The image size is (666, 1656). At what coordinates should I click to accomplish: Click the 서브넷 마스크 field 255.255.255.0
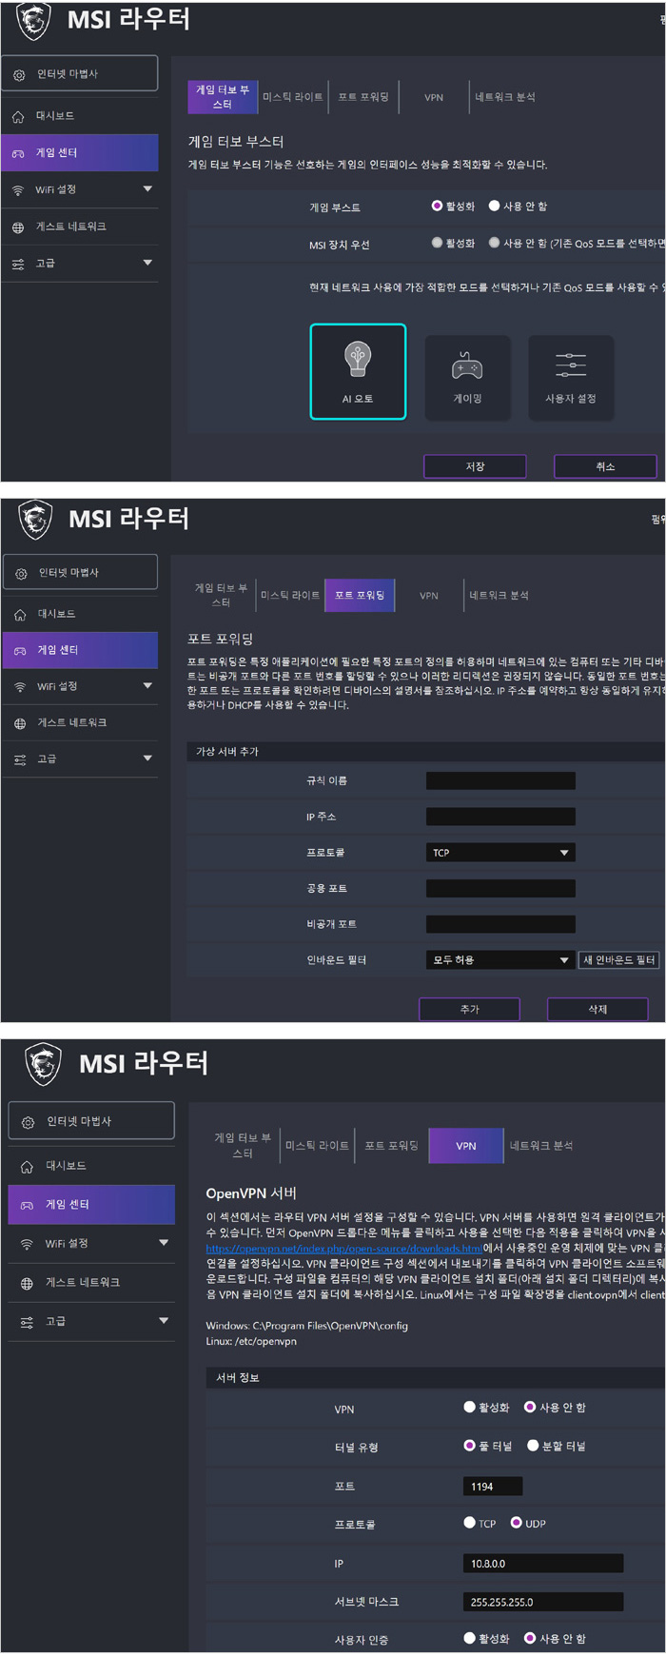pos(543,1602)
